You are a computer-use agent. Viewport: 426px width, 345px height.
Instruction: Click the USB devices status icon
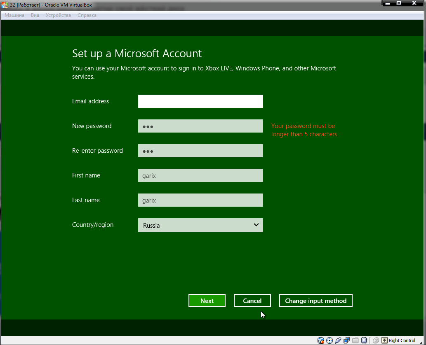click(338, 340)
